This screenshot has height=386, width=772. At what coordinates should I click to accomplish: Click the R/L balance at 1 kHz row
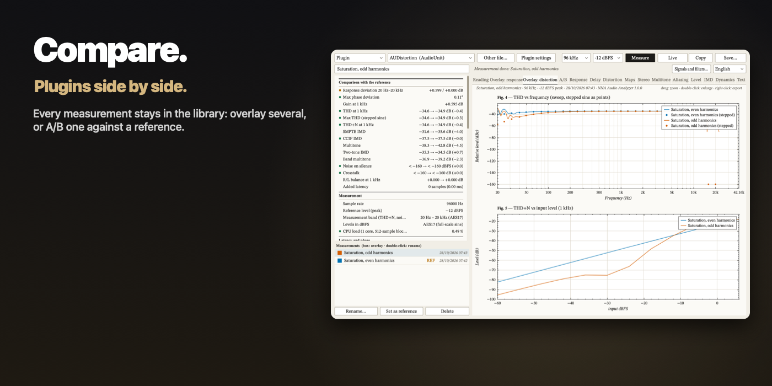tap(401, 180)
